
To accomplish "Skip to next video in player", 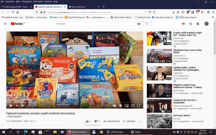I will click(x=17, y=106).
